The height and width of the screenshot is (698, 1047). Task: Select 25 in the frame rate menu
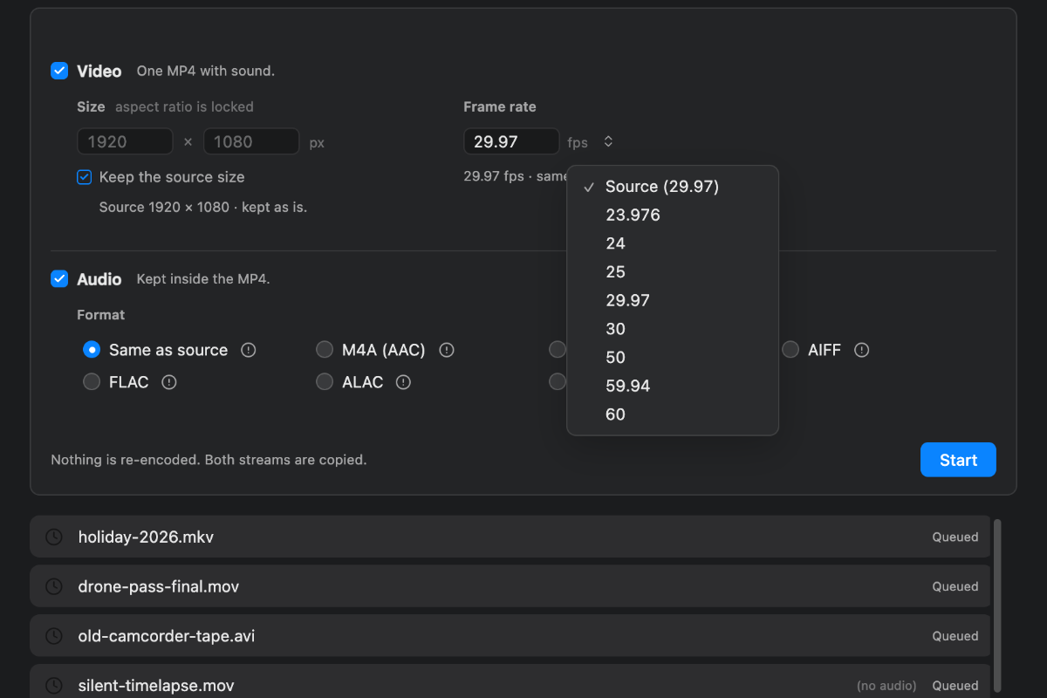point(673,272)
